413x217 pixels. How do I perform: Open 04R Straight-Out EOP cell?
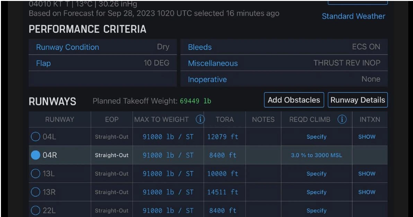(x=112, y=155)
